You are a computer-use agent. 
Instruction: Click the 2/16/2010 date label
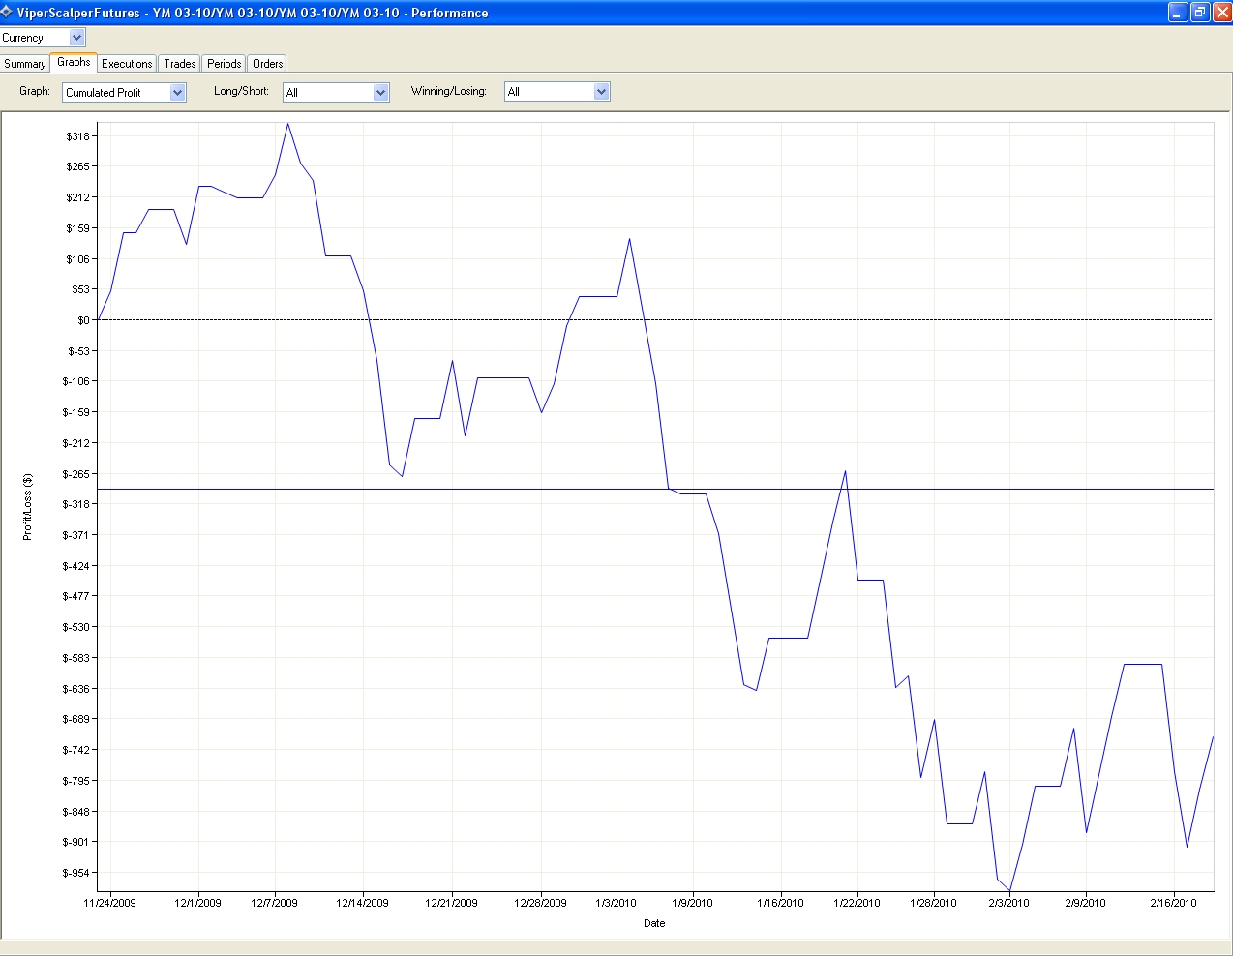coord(1173,903)
